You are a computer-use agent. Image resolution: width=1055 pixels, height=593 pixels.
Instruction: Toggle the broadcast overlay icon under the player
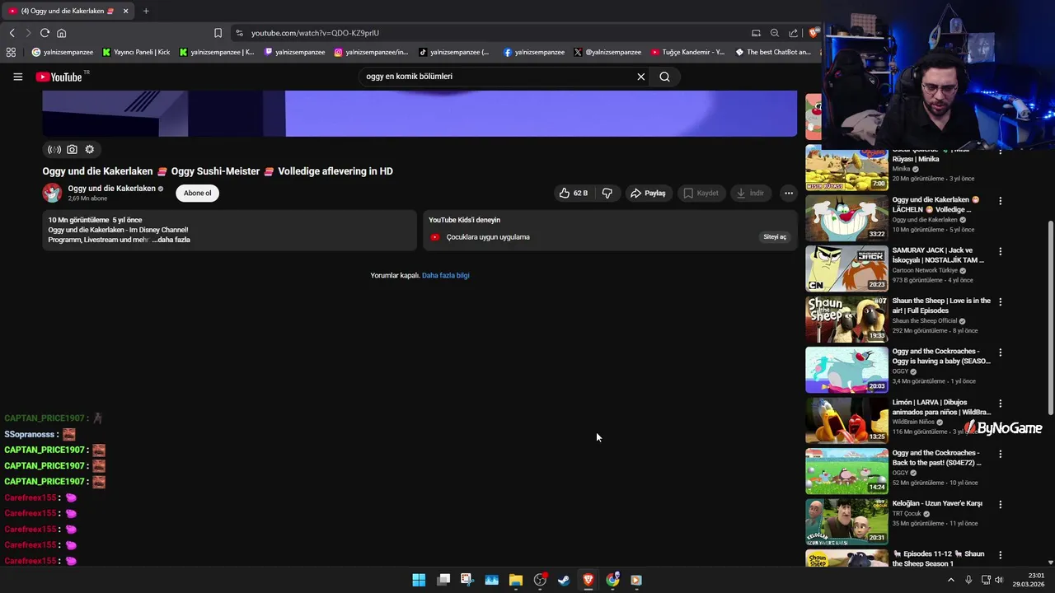click(54, 149)
